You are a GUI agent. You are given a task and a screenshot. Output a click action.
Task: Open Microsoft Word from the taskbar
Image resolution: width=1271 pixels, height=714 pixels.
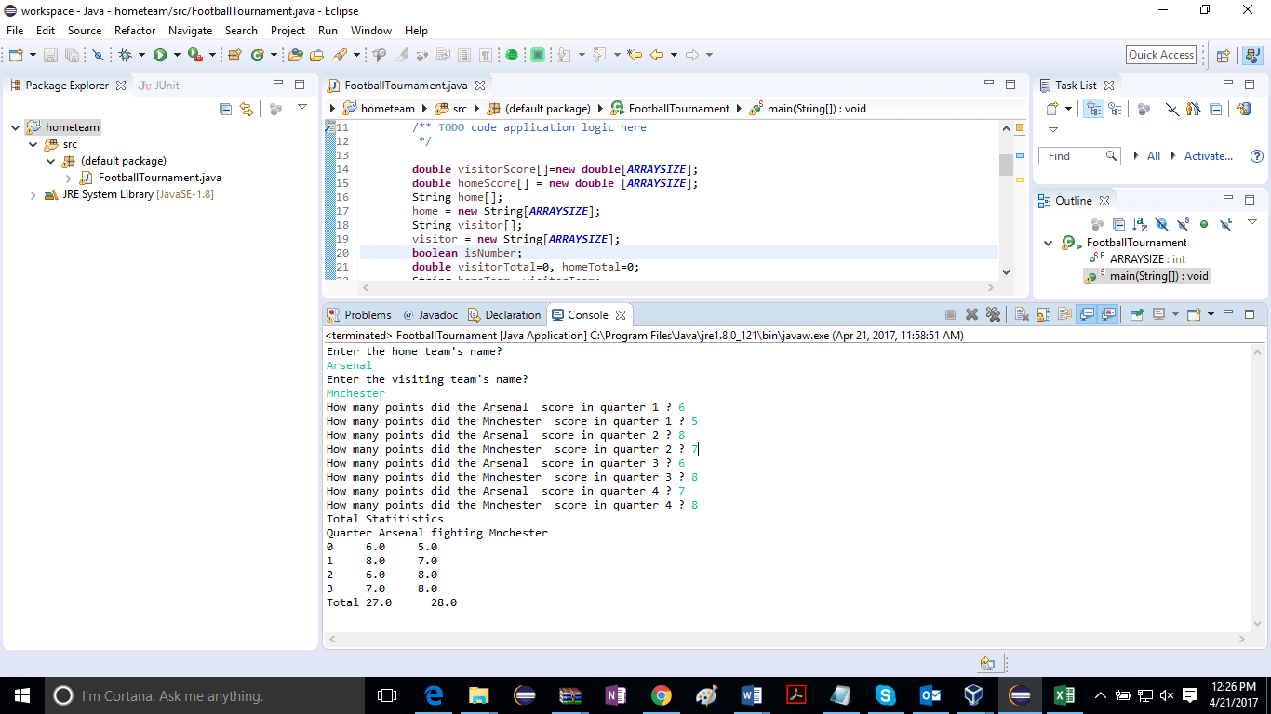pos(752,695)
